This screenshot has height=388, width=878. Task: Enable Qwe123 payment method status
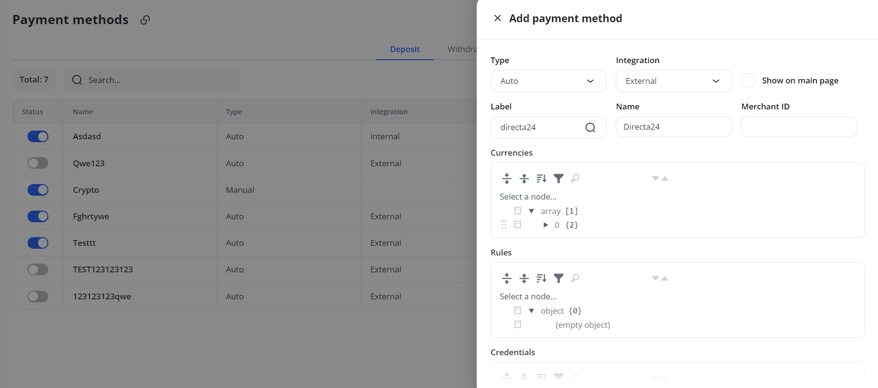[38, 163]
